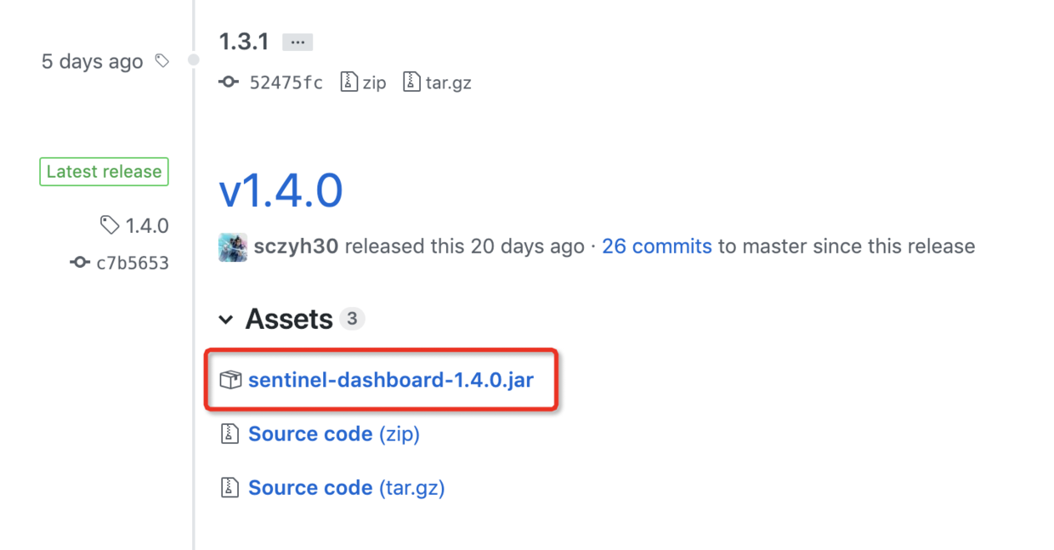
Task: Click the zip file icon in the 1.3.1 row
Action: 350,82
